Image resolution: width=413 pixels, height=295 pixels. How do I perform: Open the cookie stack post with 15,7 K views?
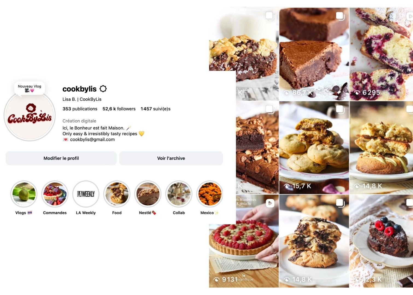tap(314, 147)
